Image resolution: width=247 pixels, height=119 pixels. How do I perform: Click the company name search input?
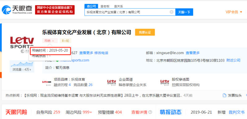tap(127, 12)
